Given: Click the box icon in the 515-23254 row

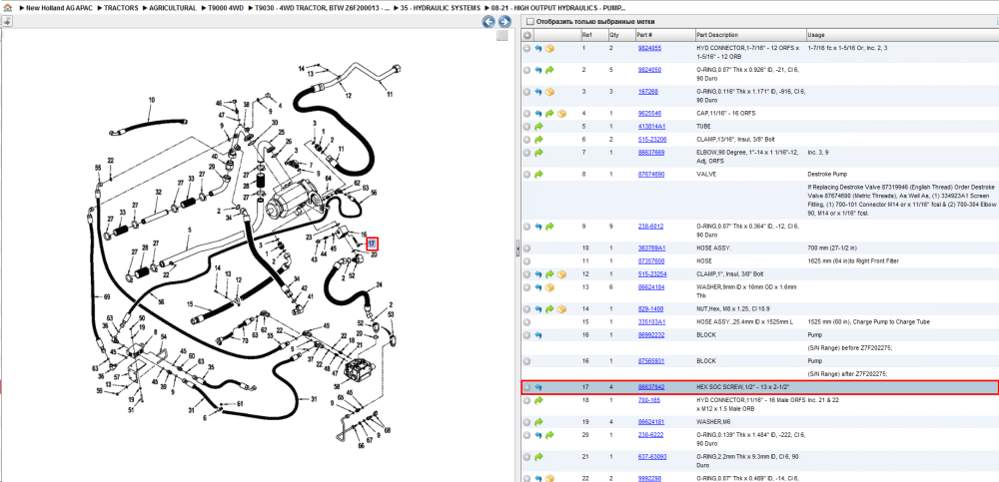Looking at the screenshot, I should (x=560, y=274).
